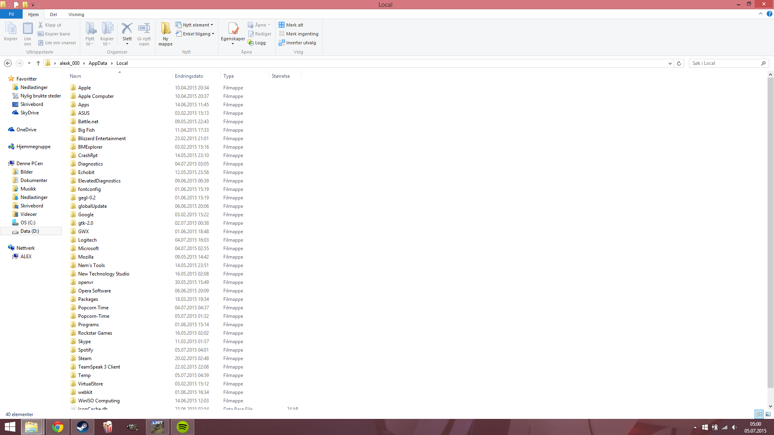Open the Kopier til dropdown
774x435 pixels.
107,34
